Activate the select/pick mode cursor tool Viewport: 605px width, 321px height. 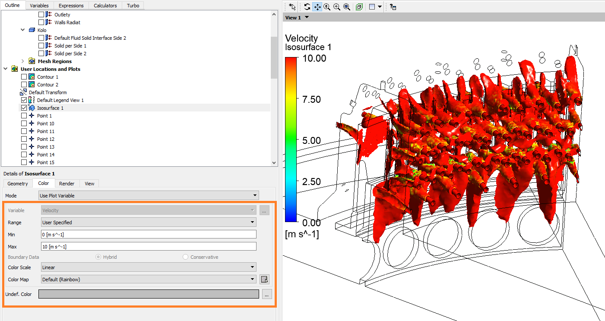[x=292, y=7]
